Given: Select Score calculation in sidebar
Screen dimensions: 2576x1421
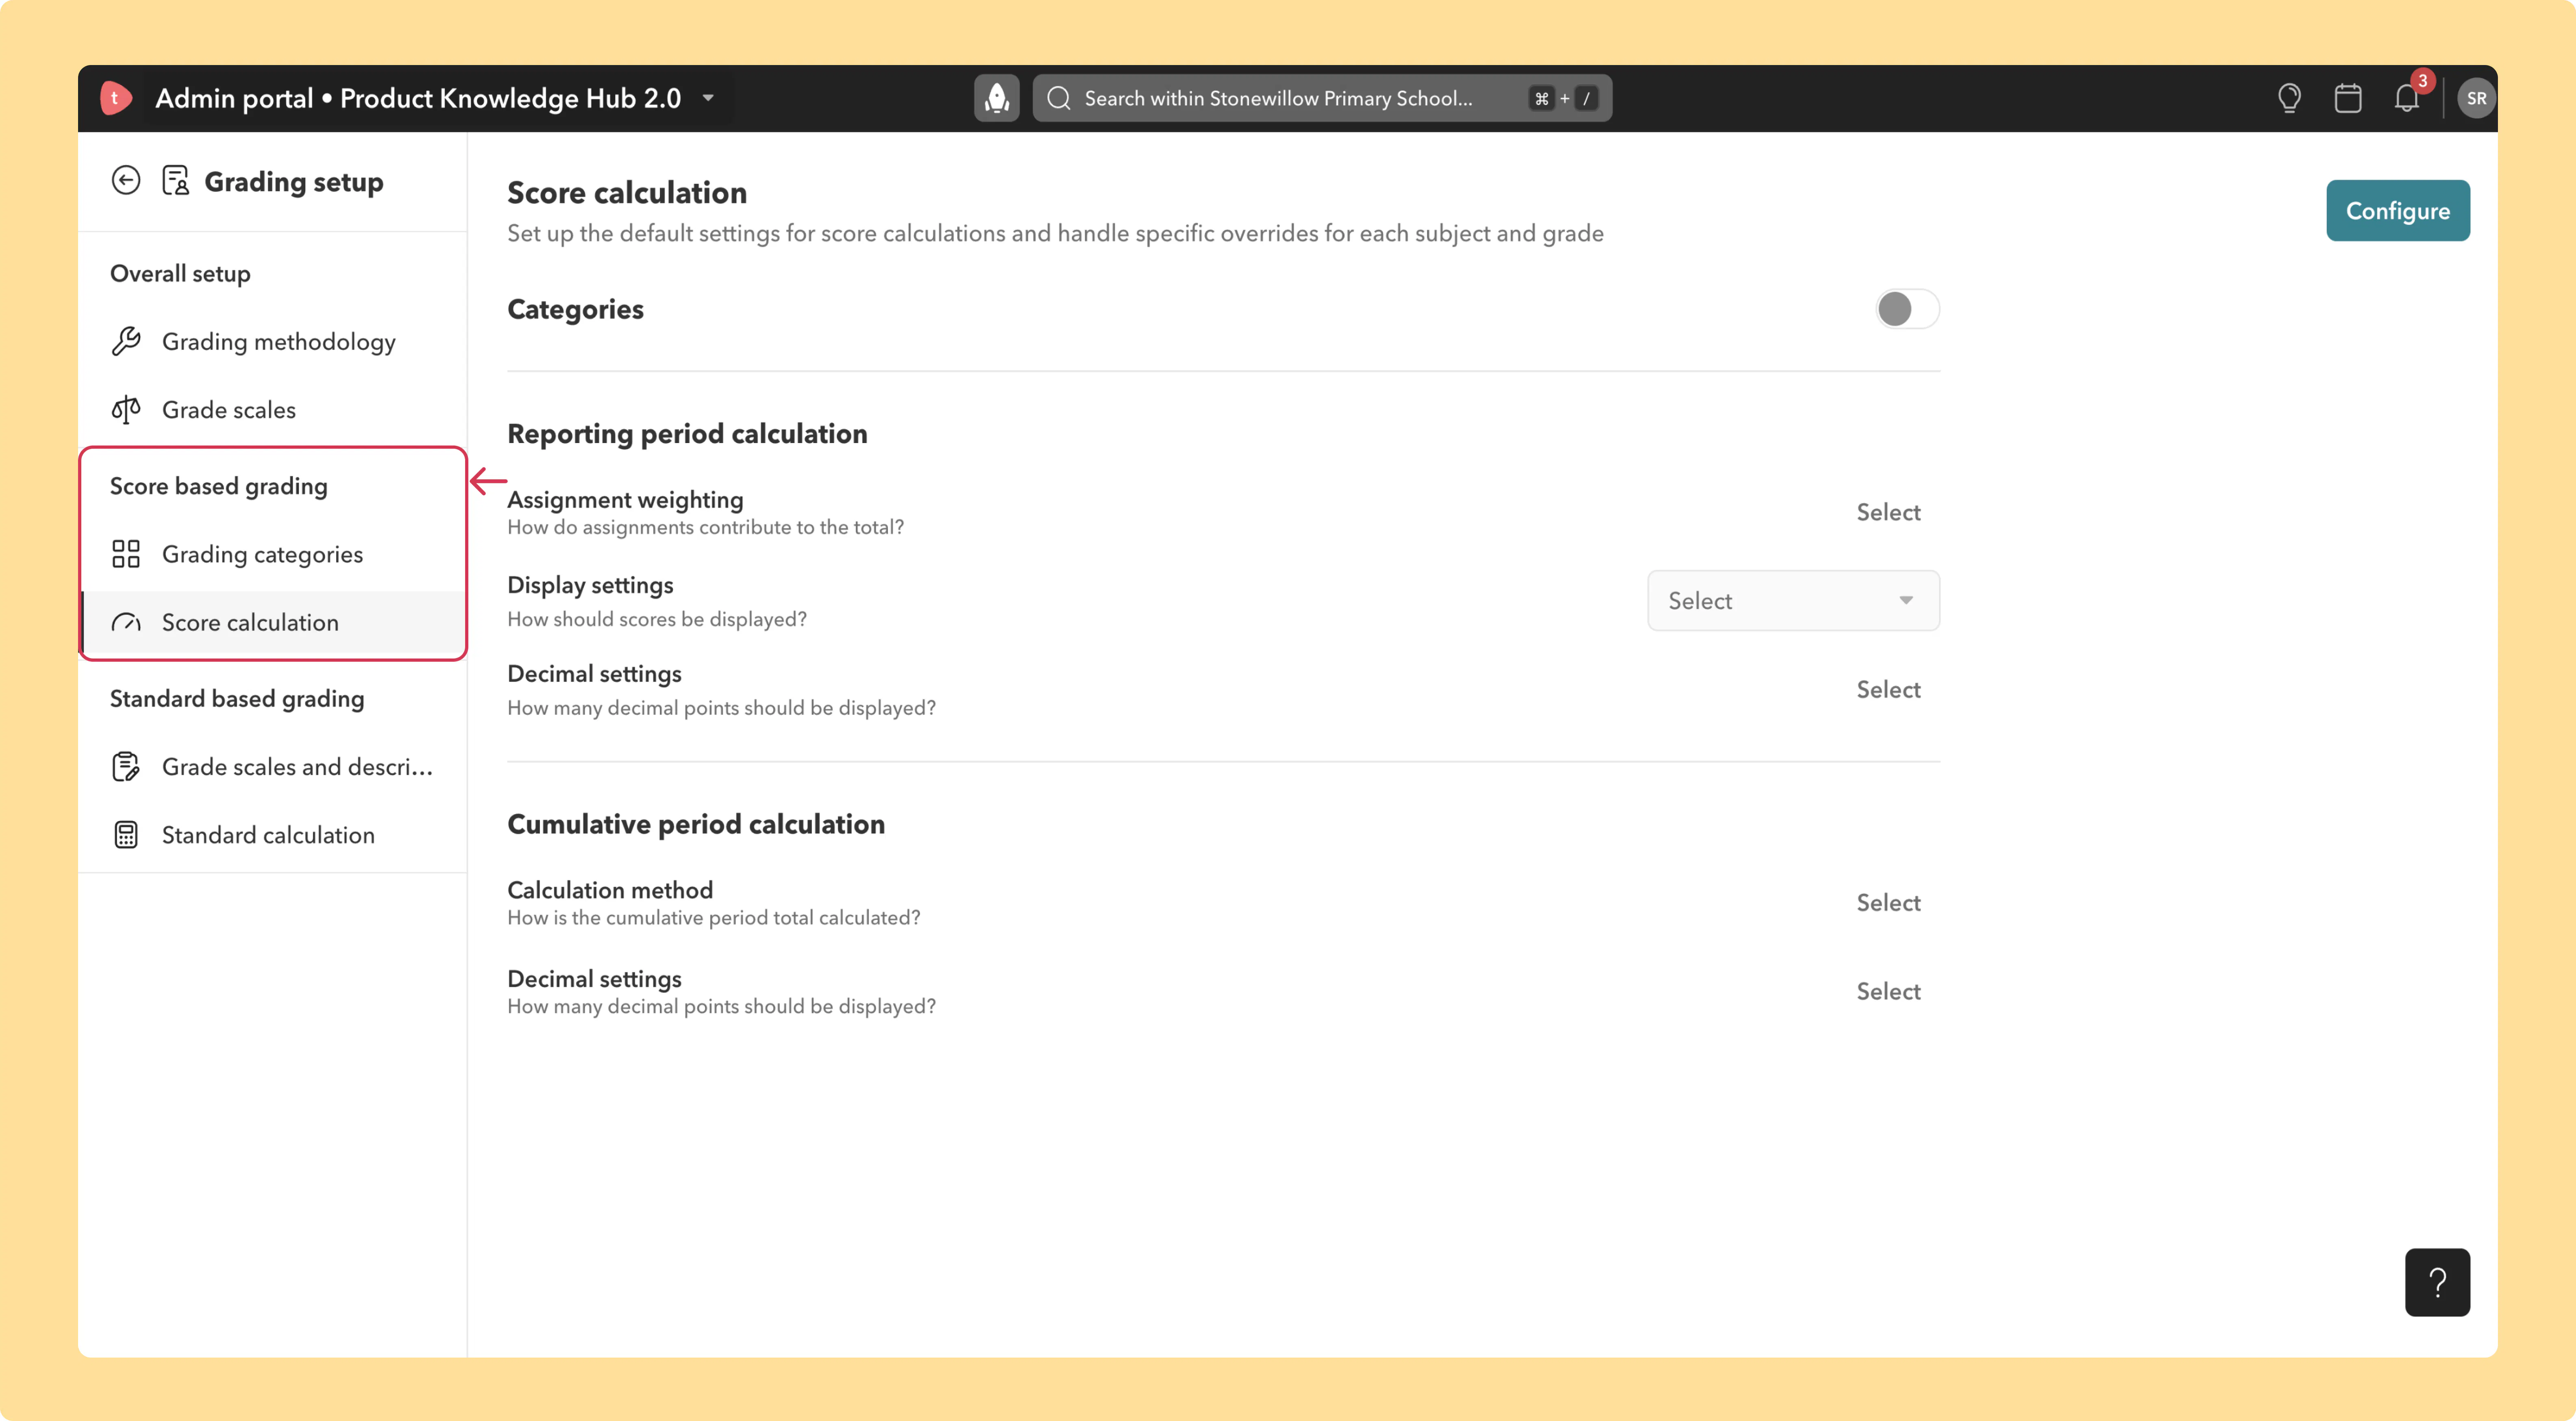Looking at the screenshot, I should 272,622.
